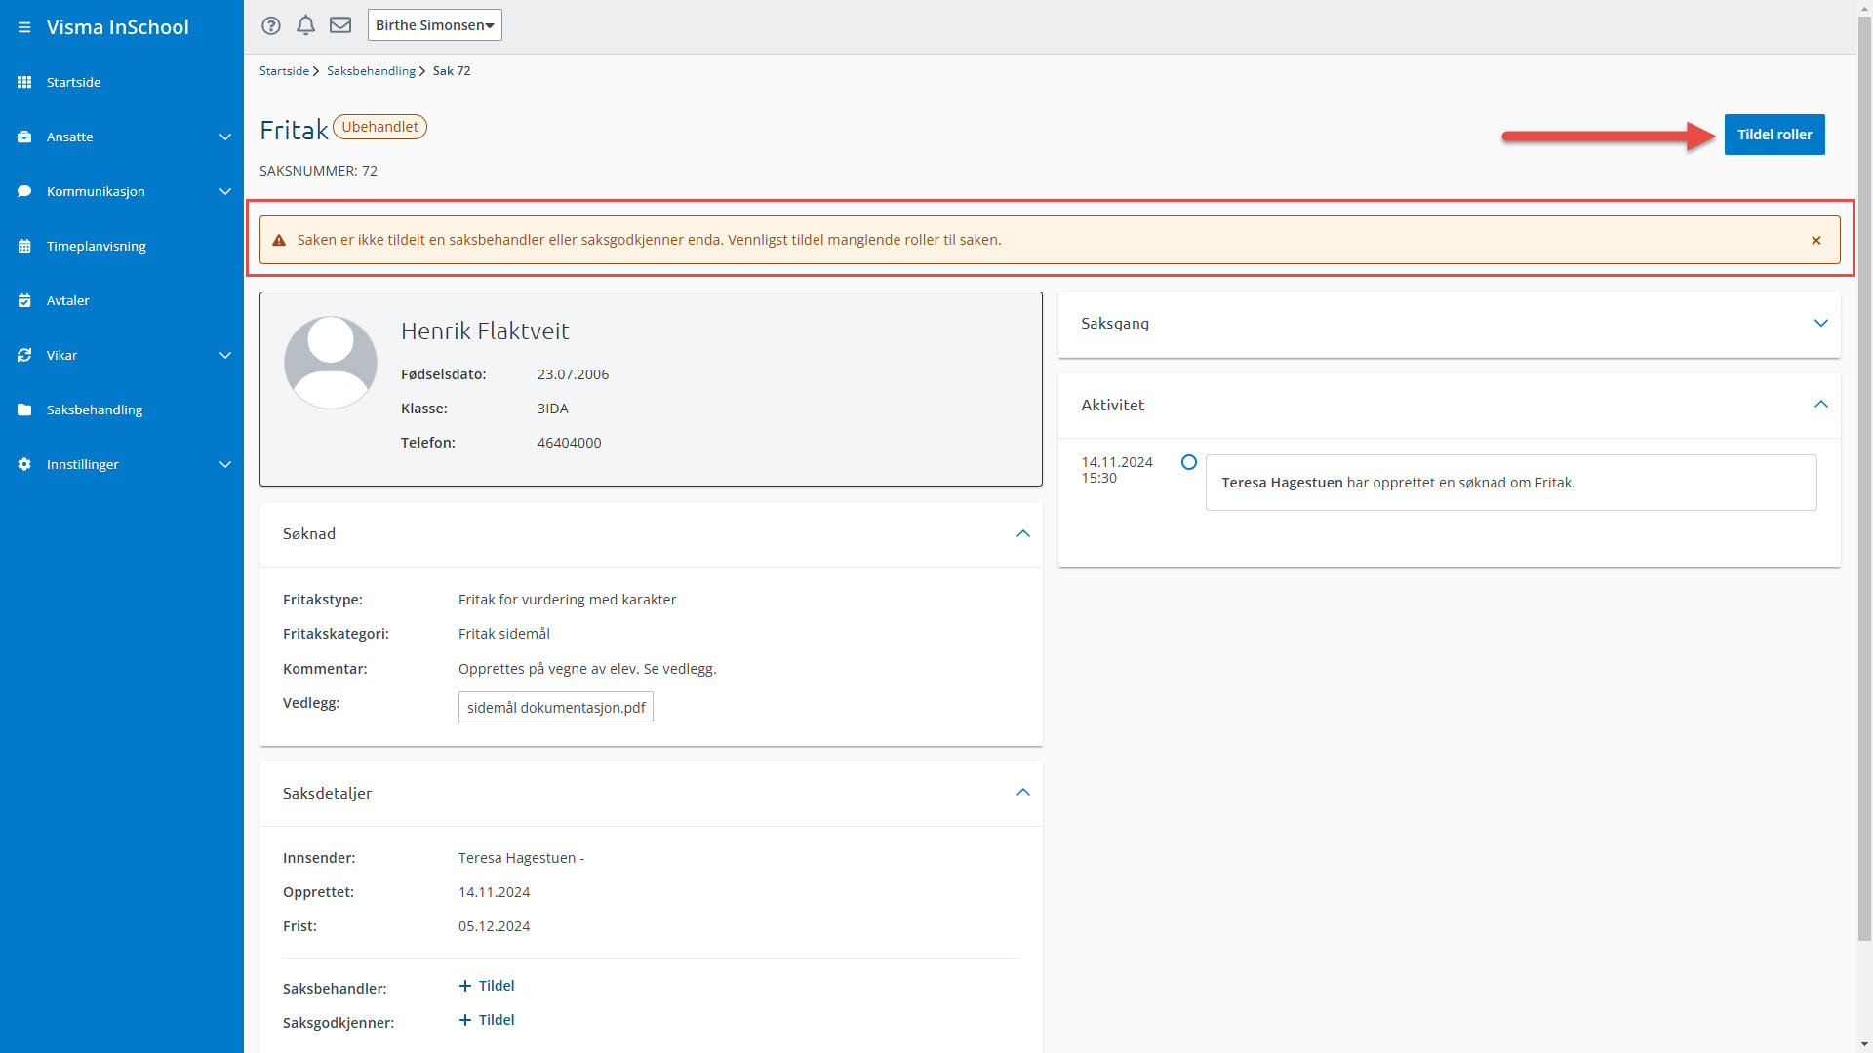Viewport: 1873px width, 1053px height.
Task: Open the messages envelope icon
Action: [339, 25]
